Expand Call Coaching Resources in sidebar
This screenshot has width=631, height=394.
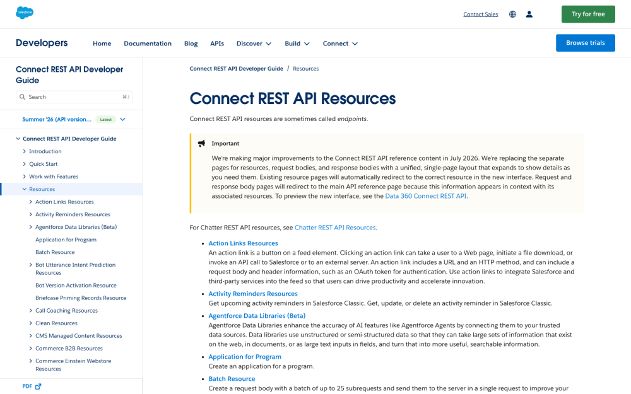30,310
